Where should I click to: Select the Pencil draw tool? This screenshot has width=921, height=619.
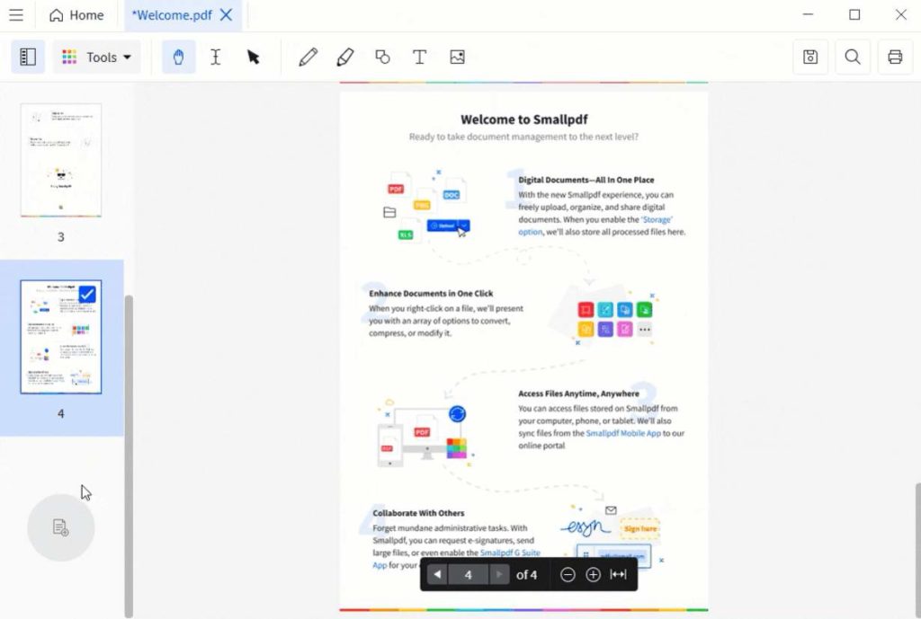[308, 57]
